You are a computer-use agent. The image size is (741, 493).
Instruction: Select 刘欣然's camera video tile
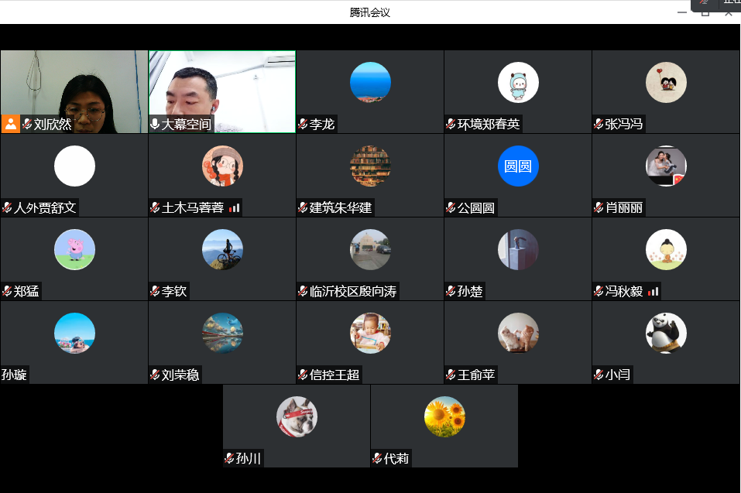(x=74, y=85)
